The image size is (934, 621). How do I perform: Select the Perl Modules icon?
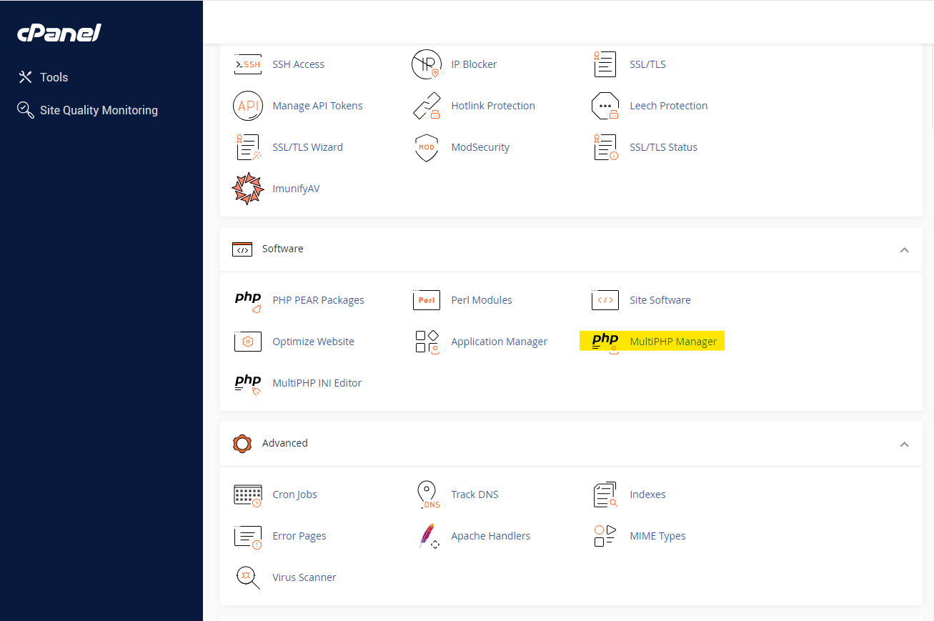point(481,299)
